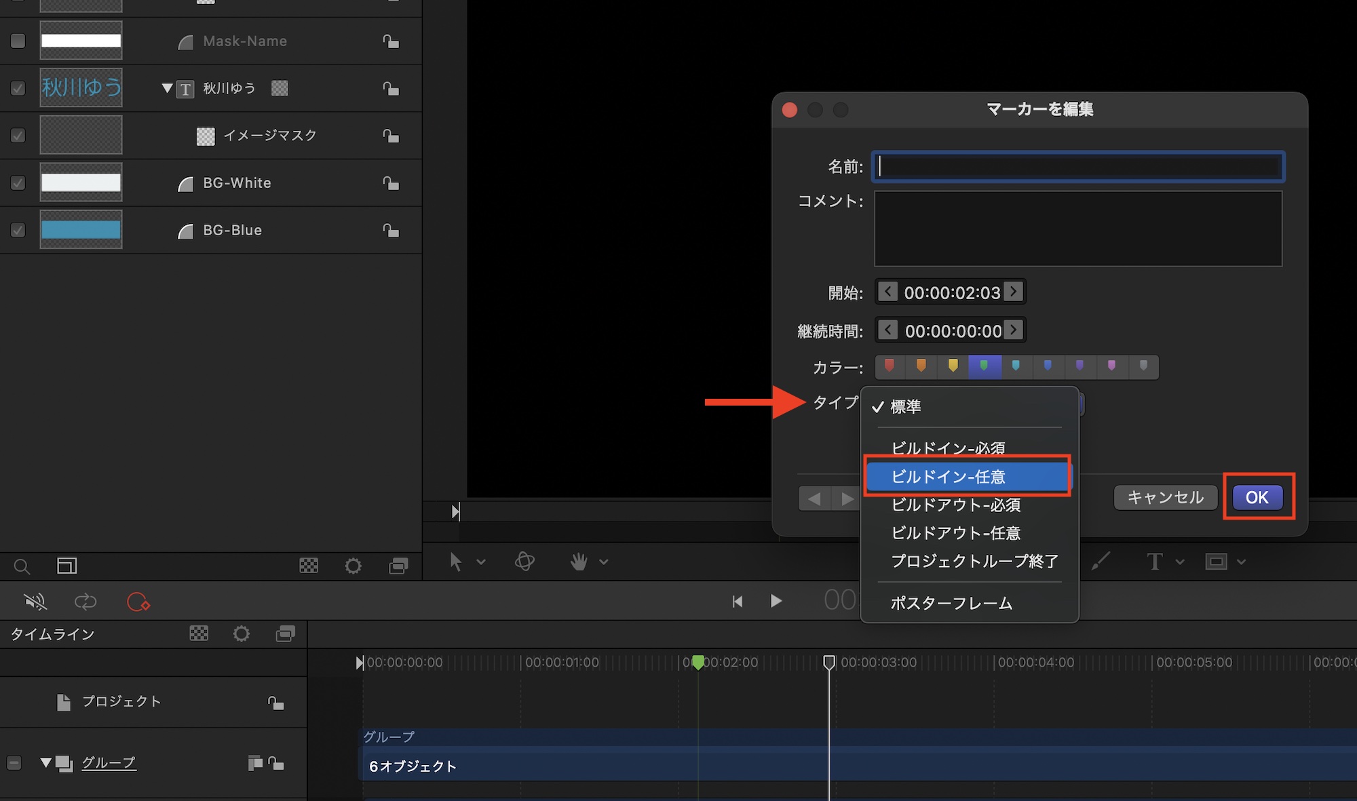Click the Text tool icon
Viewport: 1357px width, 801px height.
(x=1154, y=562)
